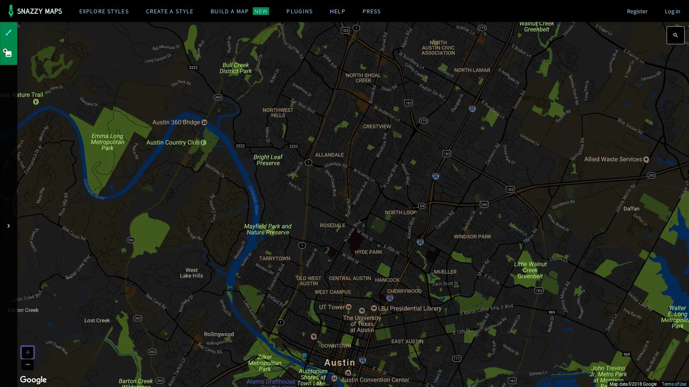Click the HYDE PARK neighborhood label
This screenshot has width=689, height=387.
point(369,252)
